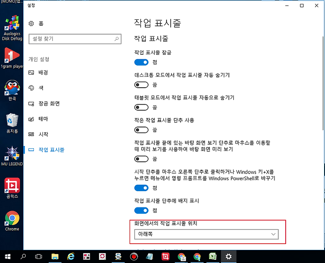
Task: Go to 잠금 화면 settings page
Action: coord(49,103)
